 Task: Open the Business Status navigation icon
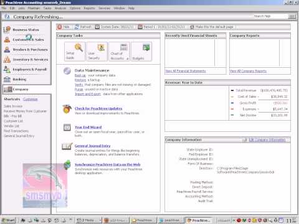tap(7, 30)
